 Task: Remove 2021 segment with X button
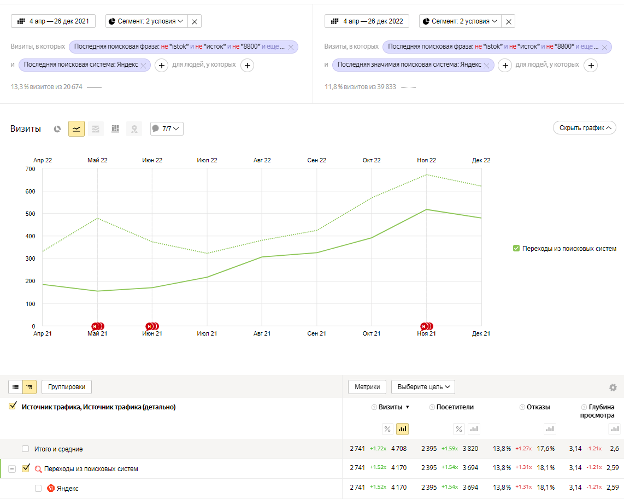195,21
